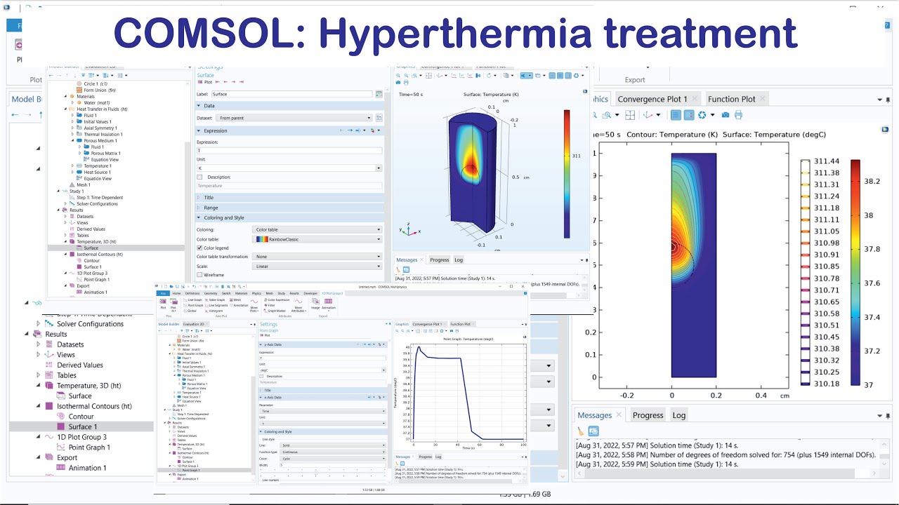Click Label field containing 'Surface'
The image size is (899, 505).
pyautogui.click(x=291, y=94)
